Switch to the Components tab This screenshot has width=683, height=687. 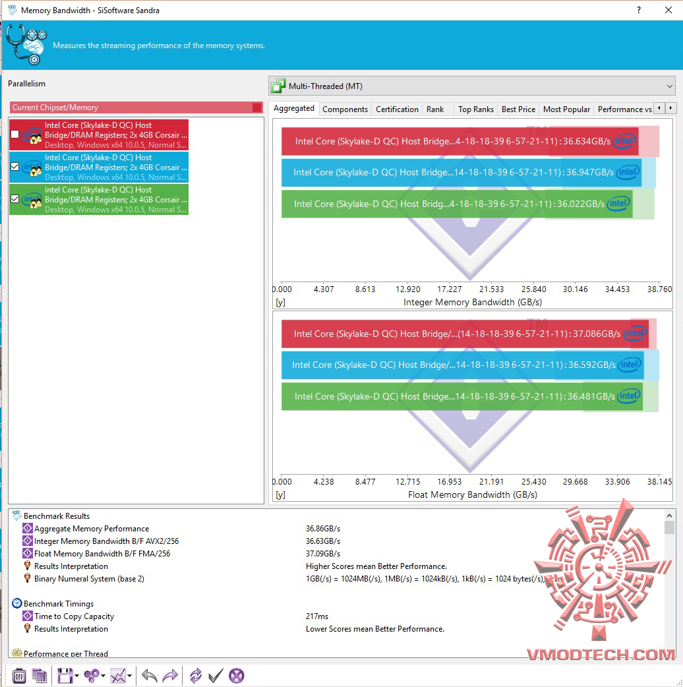(x=345, y=109)
